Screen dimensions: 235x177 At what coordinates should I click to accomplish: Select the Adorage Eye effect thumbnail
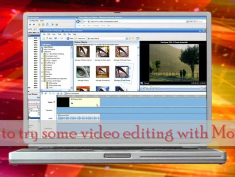(x=83, y=72)
